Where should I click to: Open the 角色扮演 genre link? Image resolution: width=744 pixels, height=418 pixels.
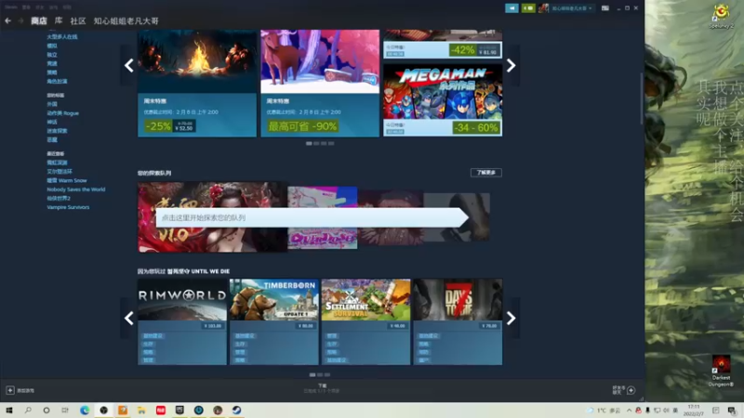57,81
